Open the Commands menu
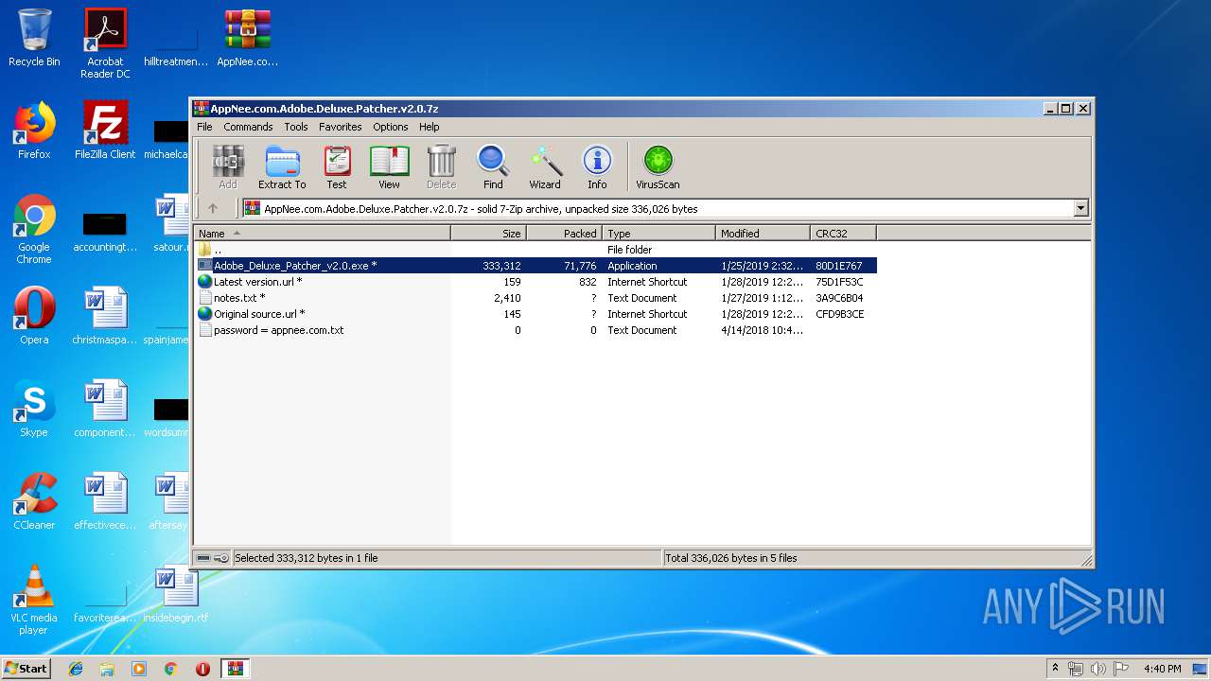This screenshot has height=681, width=1211. (x=248, y=127)
